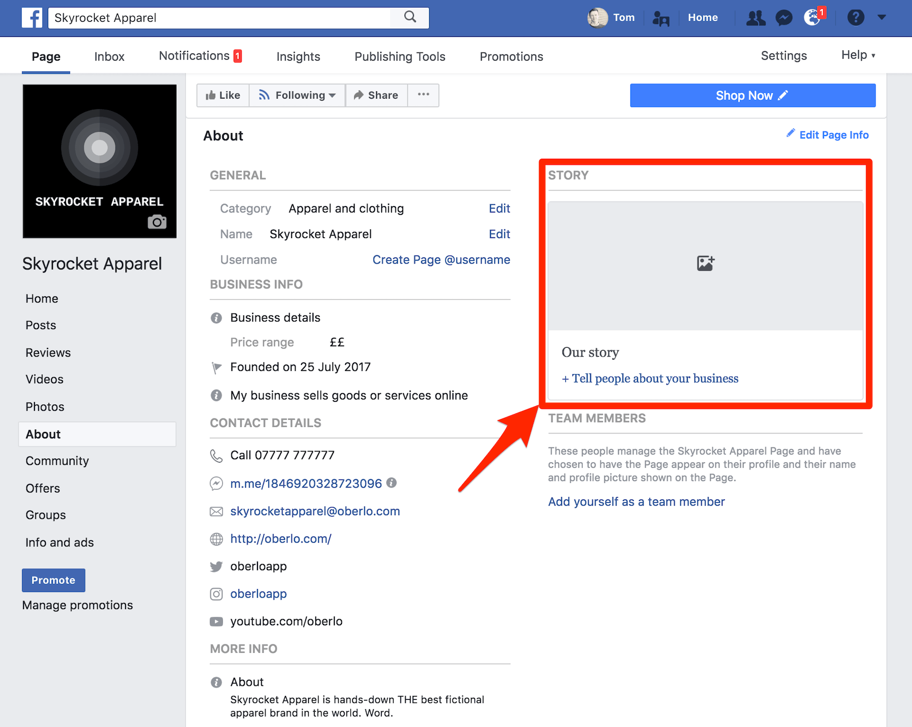Screen dimensions: 912x727
Task: Open the friend requests icon
Action: click(x=755, y=17)
